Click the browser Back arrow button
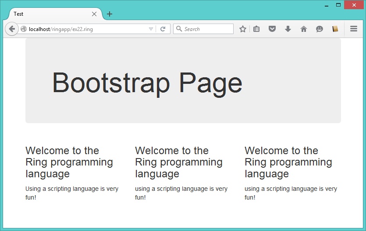Viewport: 366px width, 231px height. [x=12, y=29]
